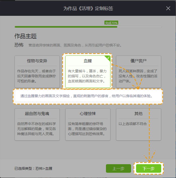Click the 已选择类型：恐怖>血腥 status text
Image resolution: width=176 pixels, height=178 pixels.
(33, 169)
